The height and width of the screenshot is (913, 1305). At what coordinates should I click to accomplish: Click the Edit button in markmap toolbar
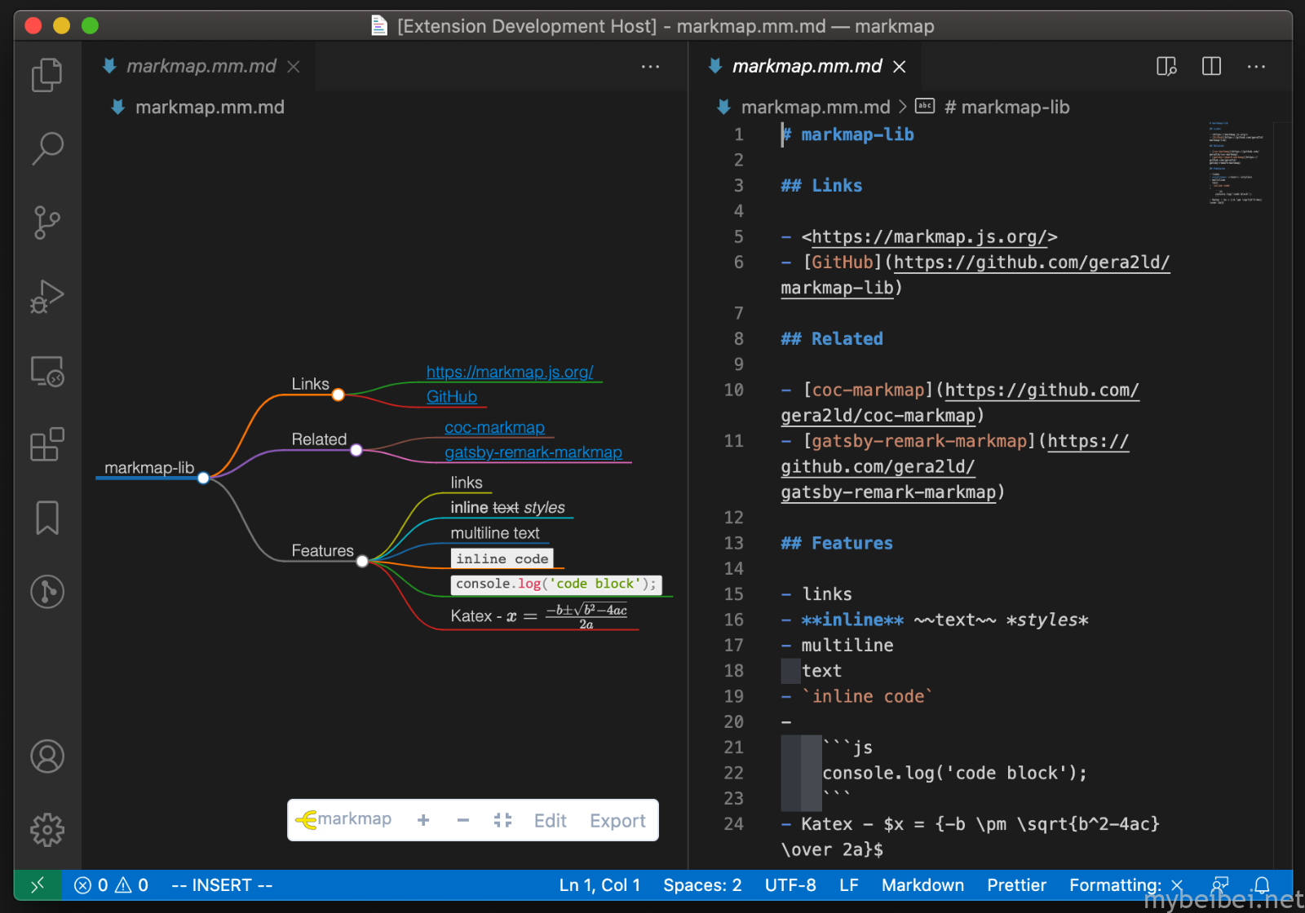pyautogui.click(x=551, y=821)
